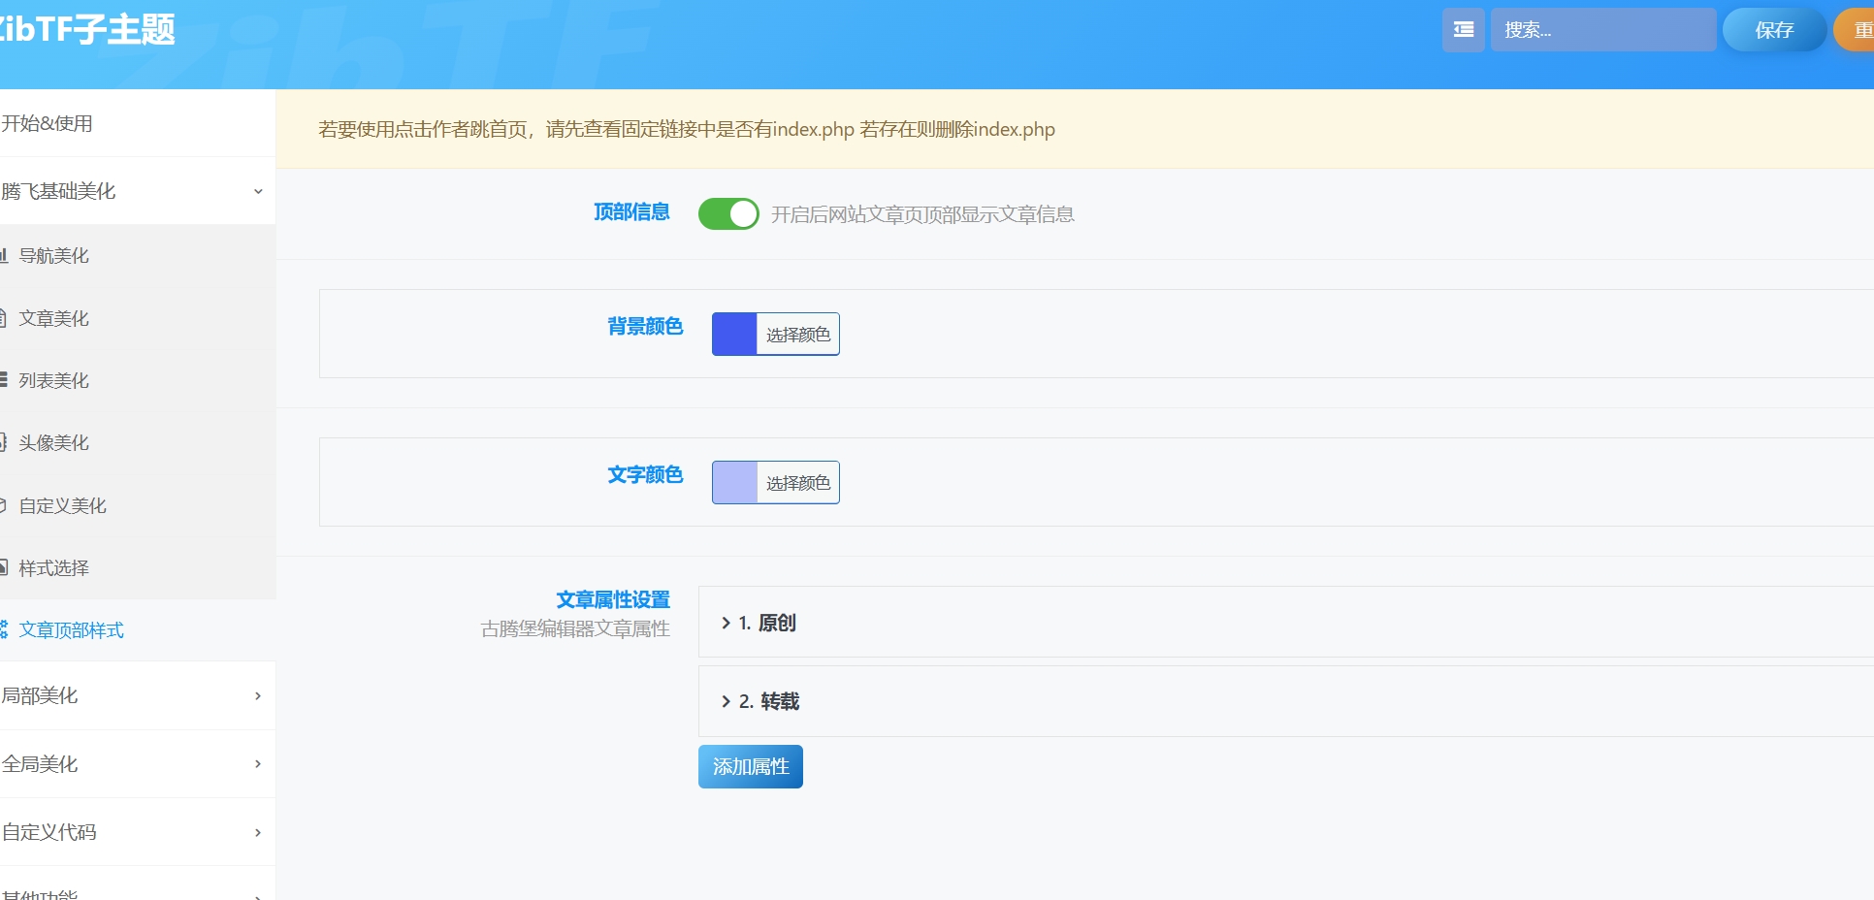Click the collapse-menu icon in the top bar
Screen dimensions: 1874x900
point(1463,30)
